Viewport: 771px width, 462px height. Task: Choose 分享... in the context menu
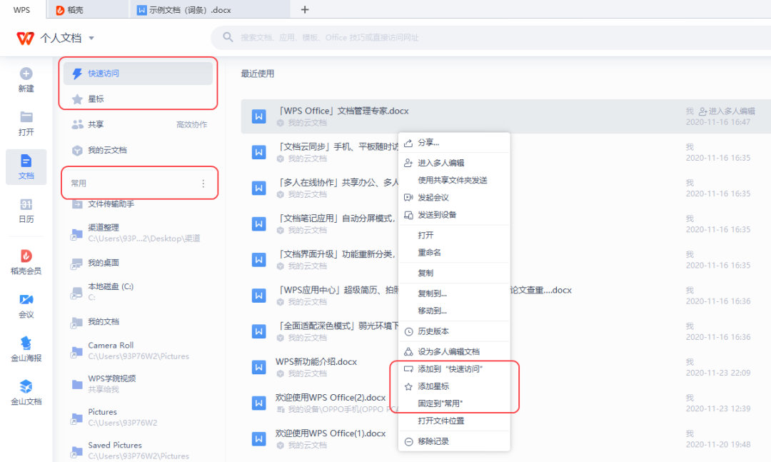(454, 143)
